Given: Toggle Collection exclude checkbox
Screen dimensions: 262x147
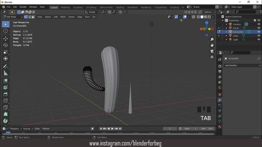Looking at the screenshot, I should 255,20.
